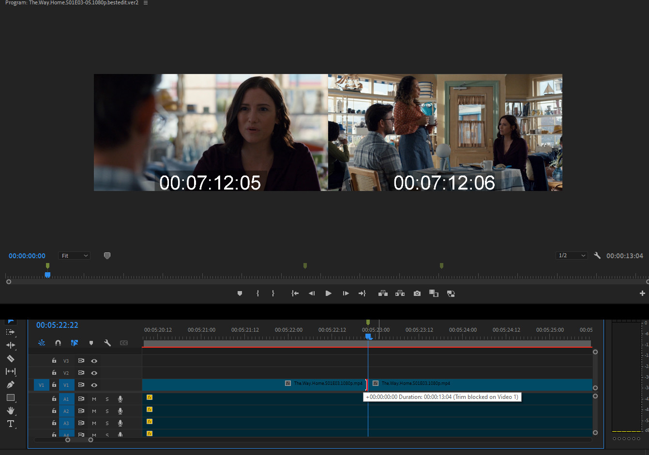Image resolution: width=649 pixels, height=455 pixels.
Task: Click the Extract button
Action: pos(400,294)
